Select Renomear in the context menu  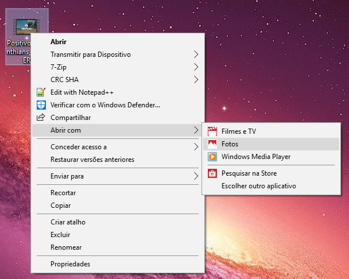click(x=66, y=247)
